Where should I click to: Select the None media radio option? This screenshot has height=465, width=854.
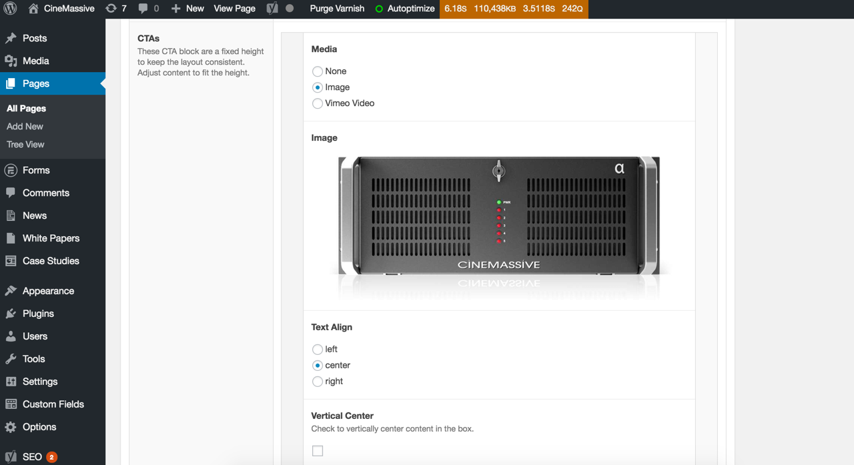tap(318, 71)
